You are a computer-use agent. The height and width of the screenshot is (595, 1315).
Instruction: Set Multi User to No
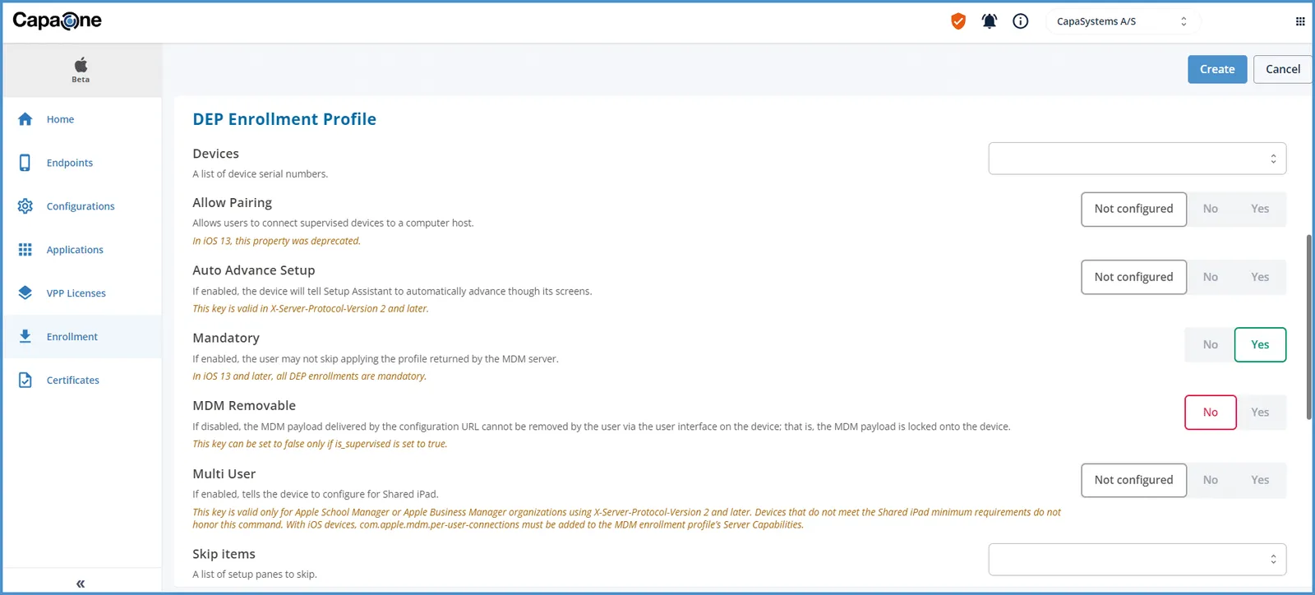(x=1211, y=480)
